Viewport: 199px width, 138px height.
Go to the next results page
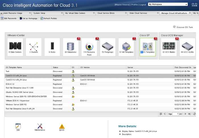pyautogui.click(x=185, y=114)
